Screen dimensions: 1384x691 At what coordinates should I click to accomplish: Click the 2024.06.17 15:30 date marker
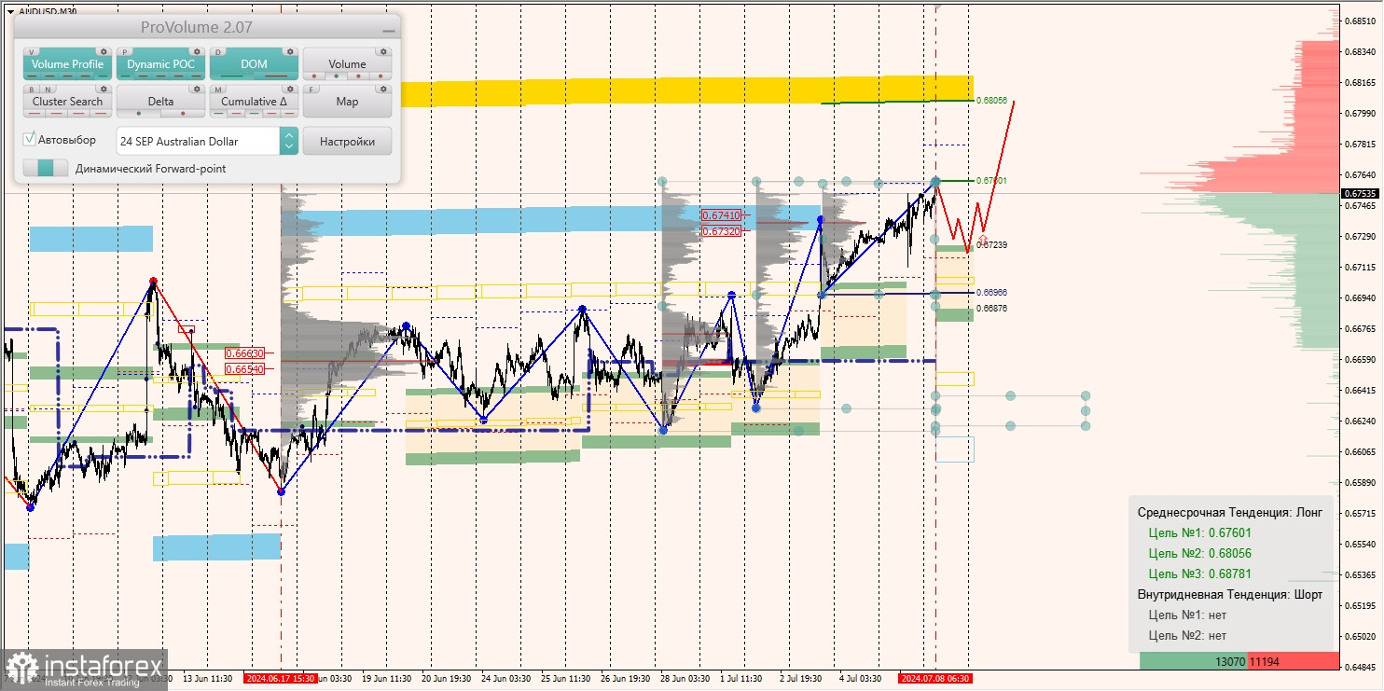280,678
